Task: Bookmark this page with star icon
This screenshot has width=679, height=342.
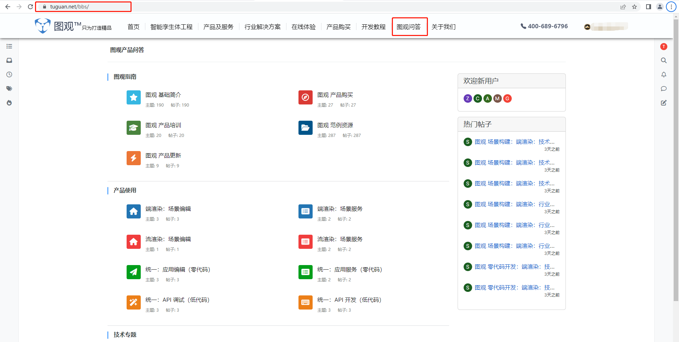Action: click(634, 7)
